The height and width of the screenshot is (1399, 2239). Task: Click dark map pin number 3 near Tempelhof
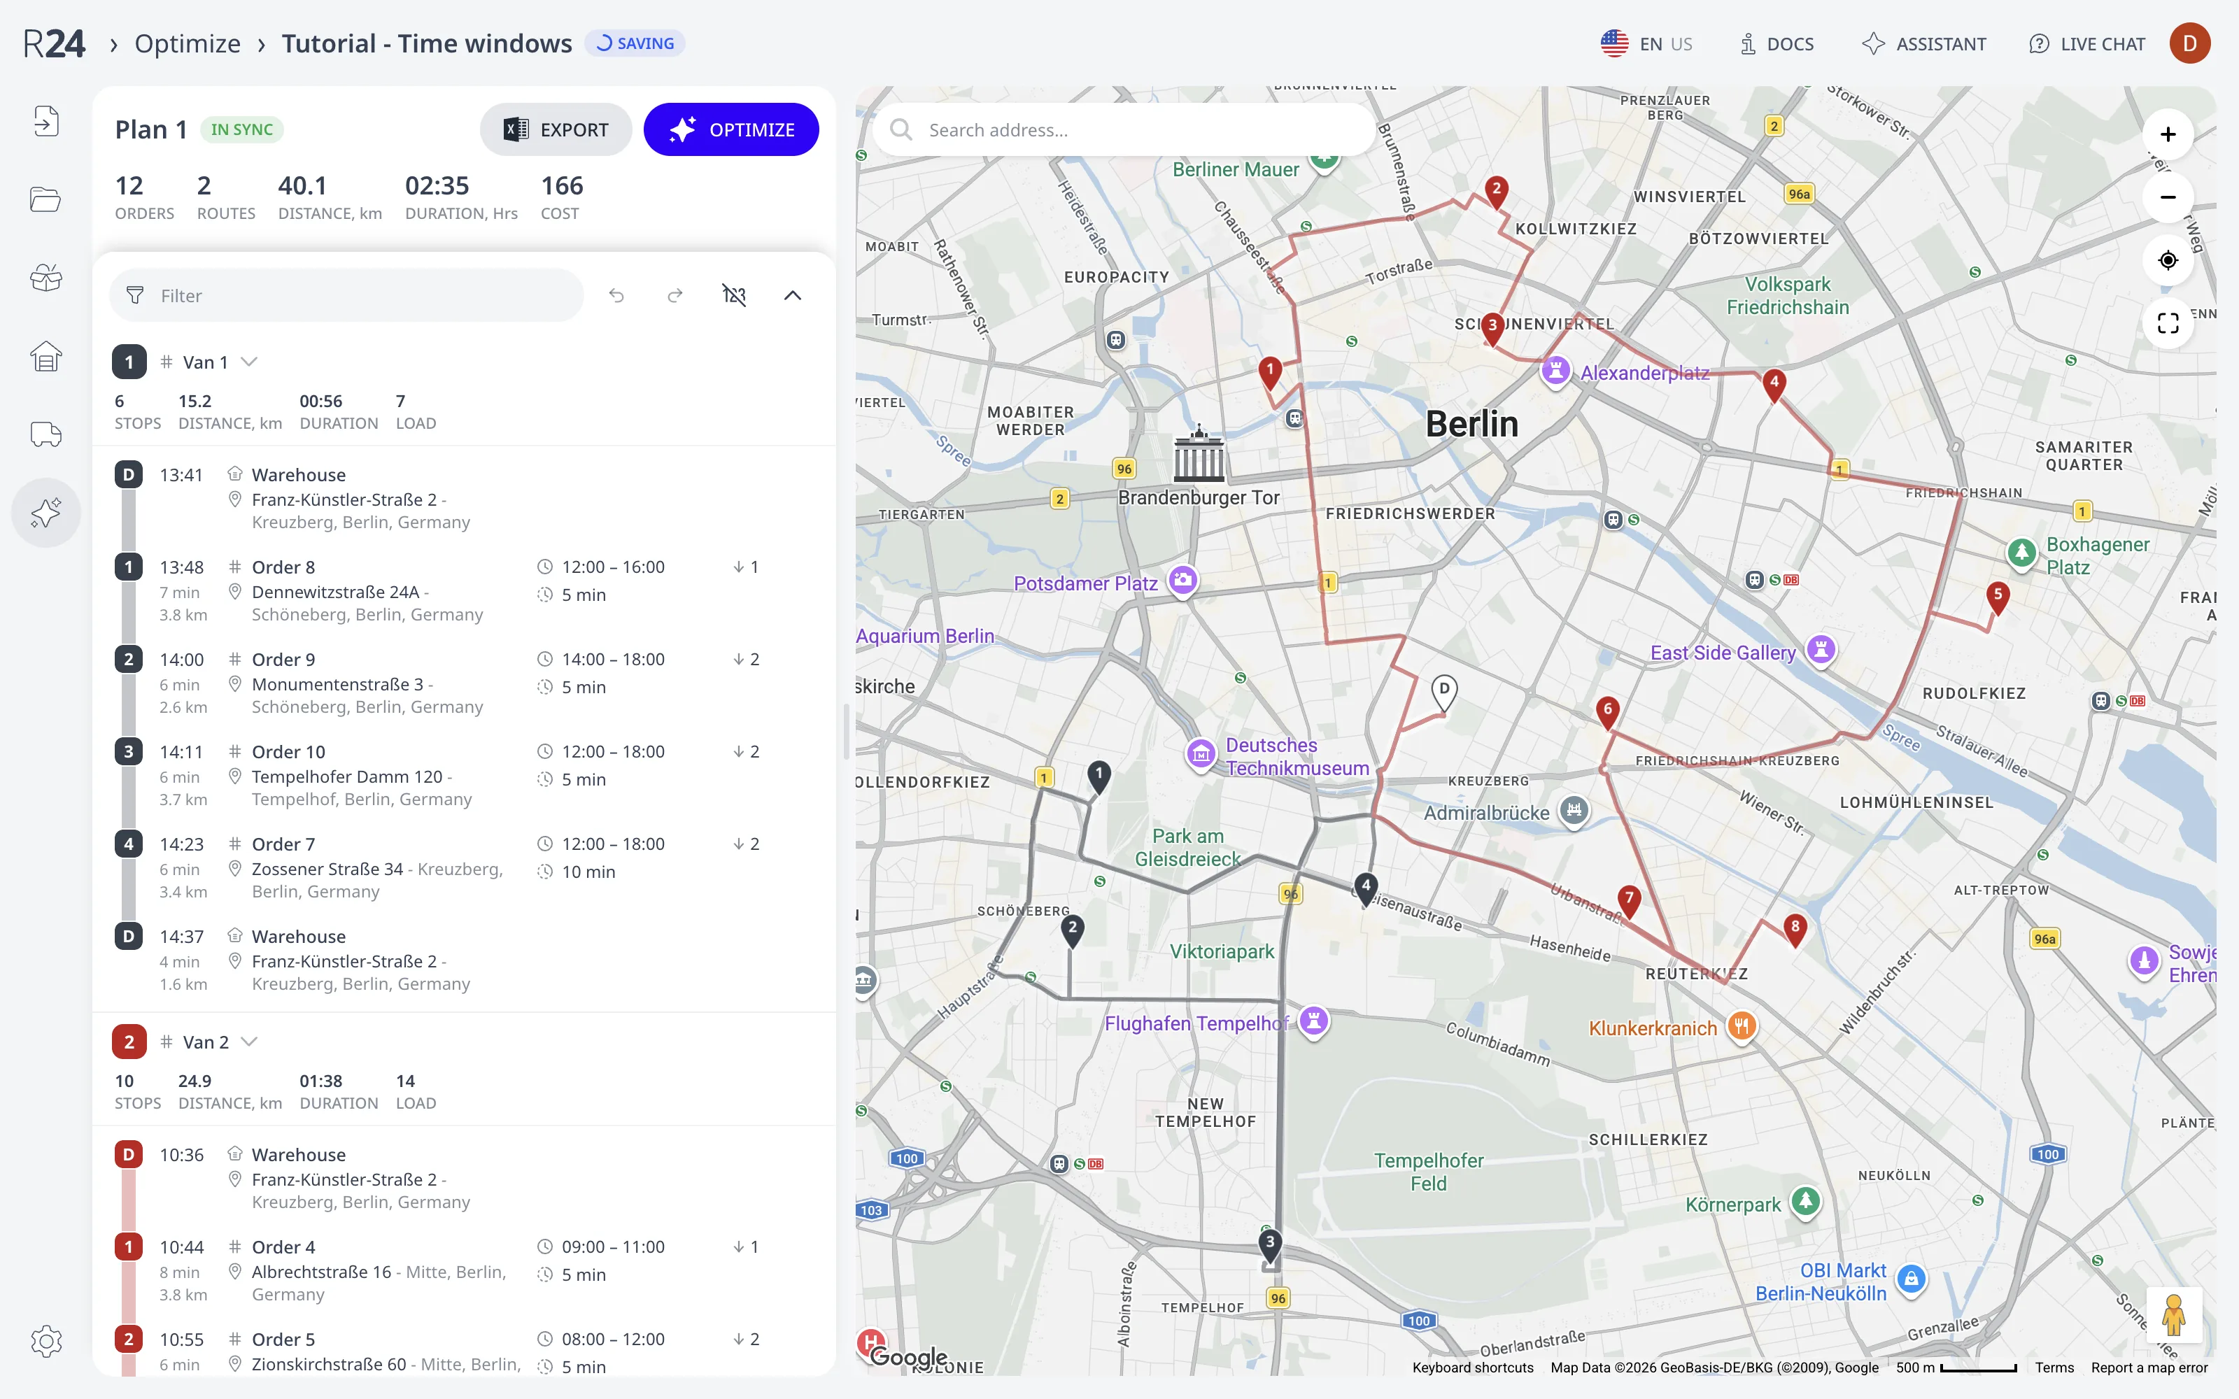[1271, 1245]
